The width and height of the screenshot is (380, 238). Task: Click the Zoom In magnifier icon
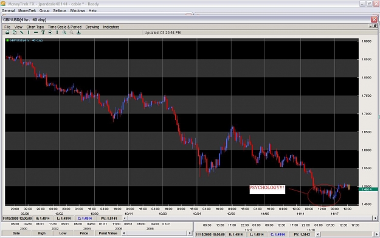coord(64,32)
